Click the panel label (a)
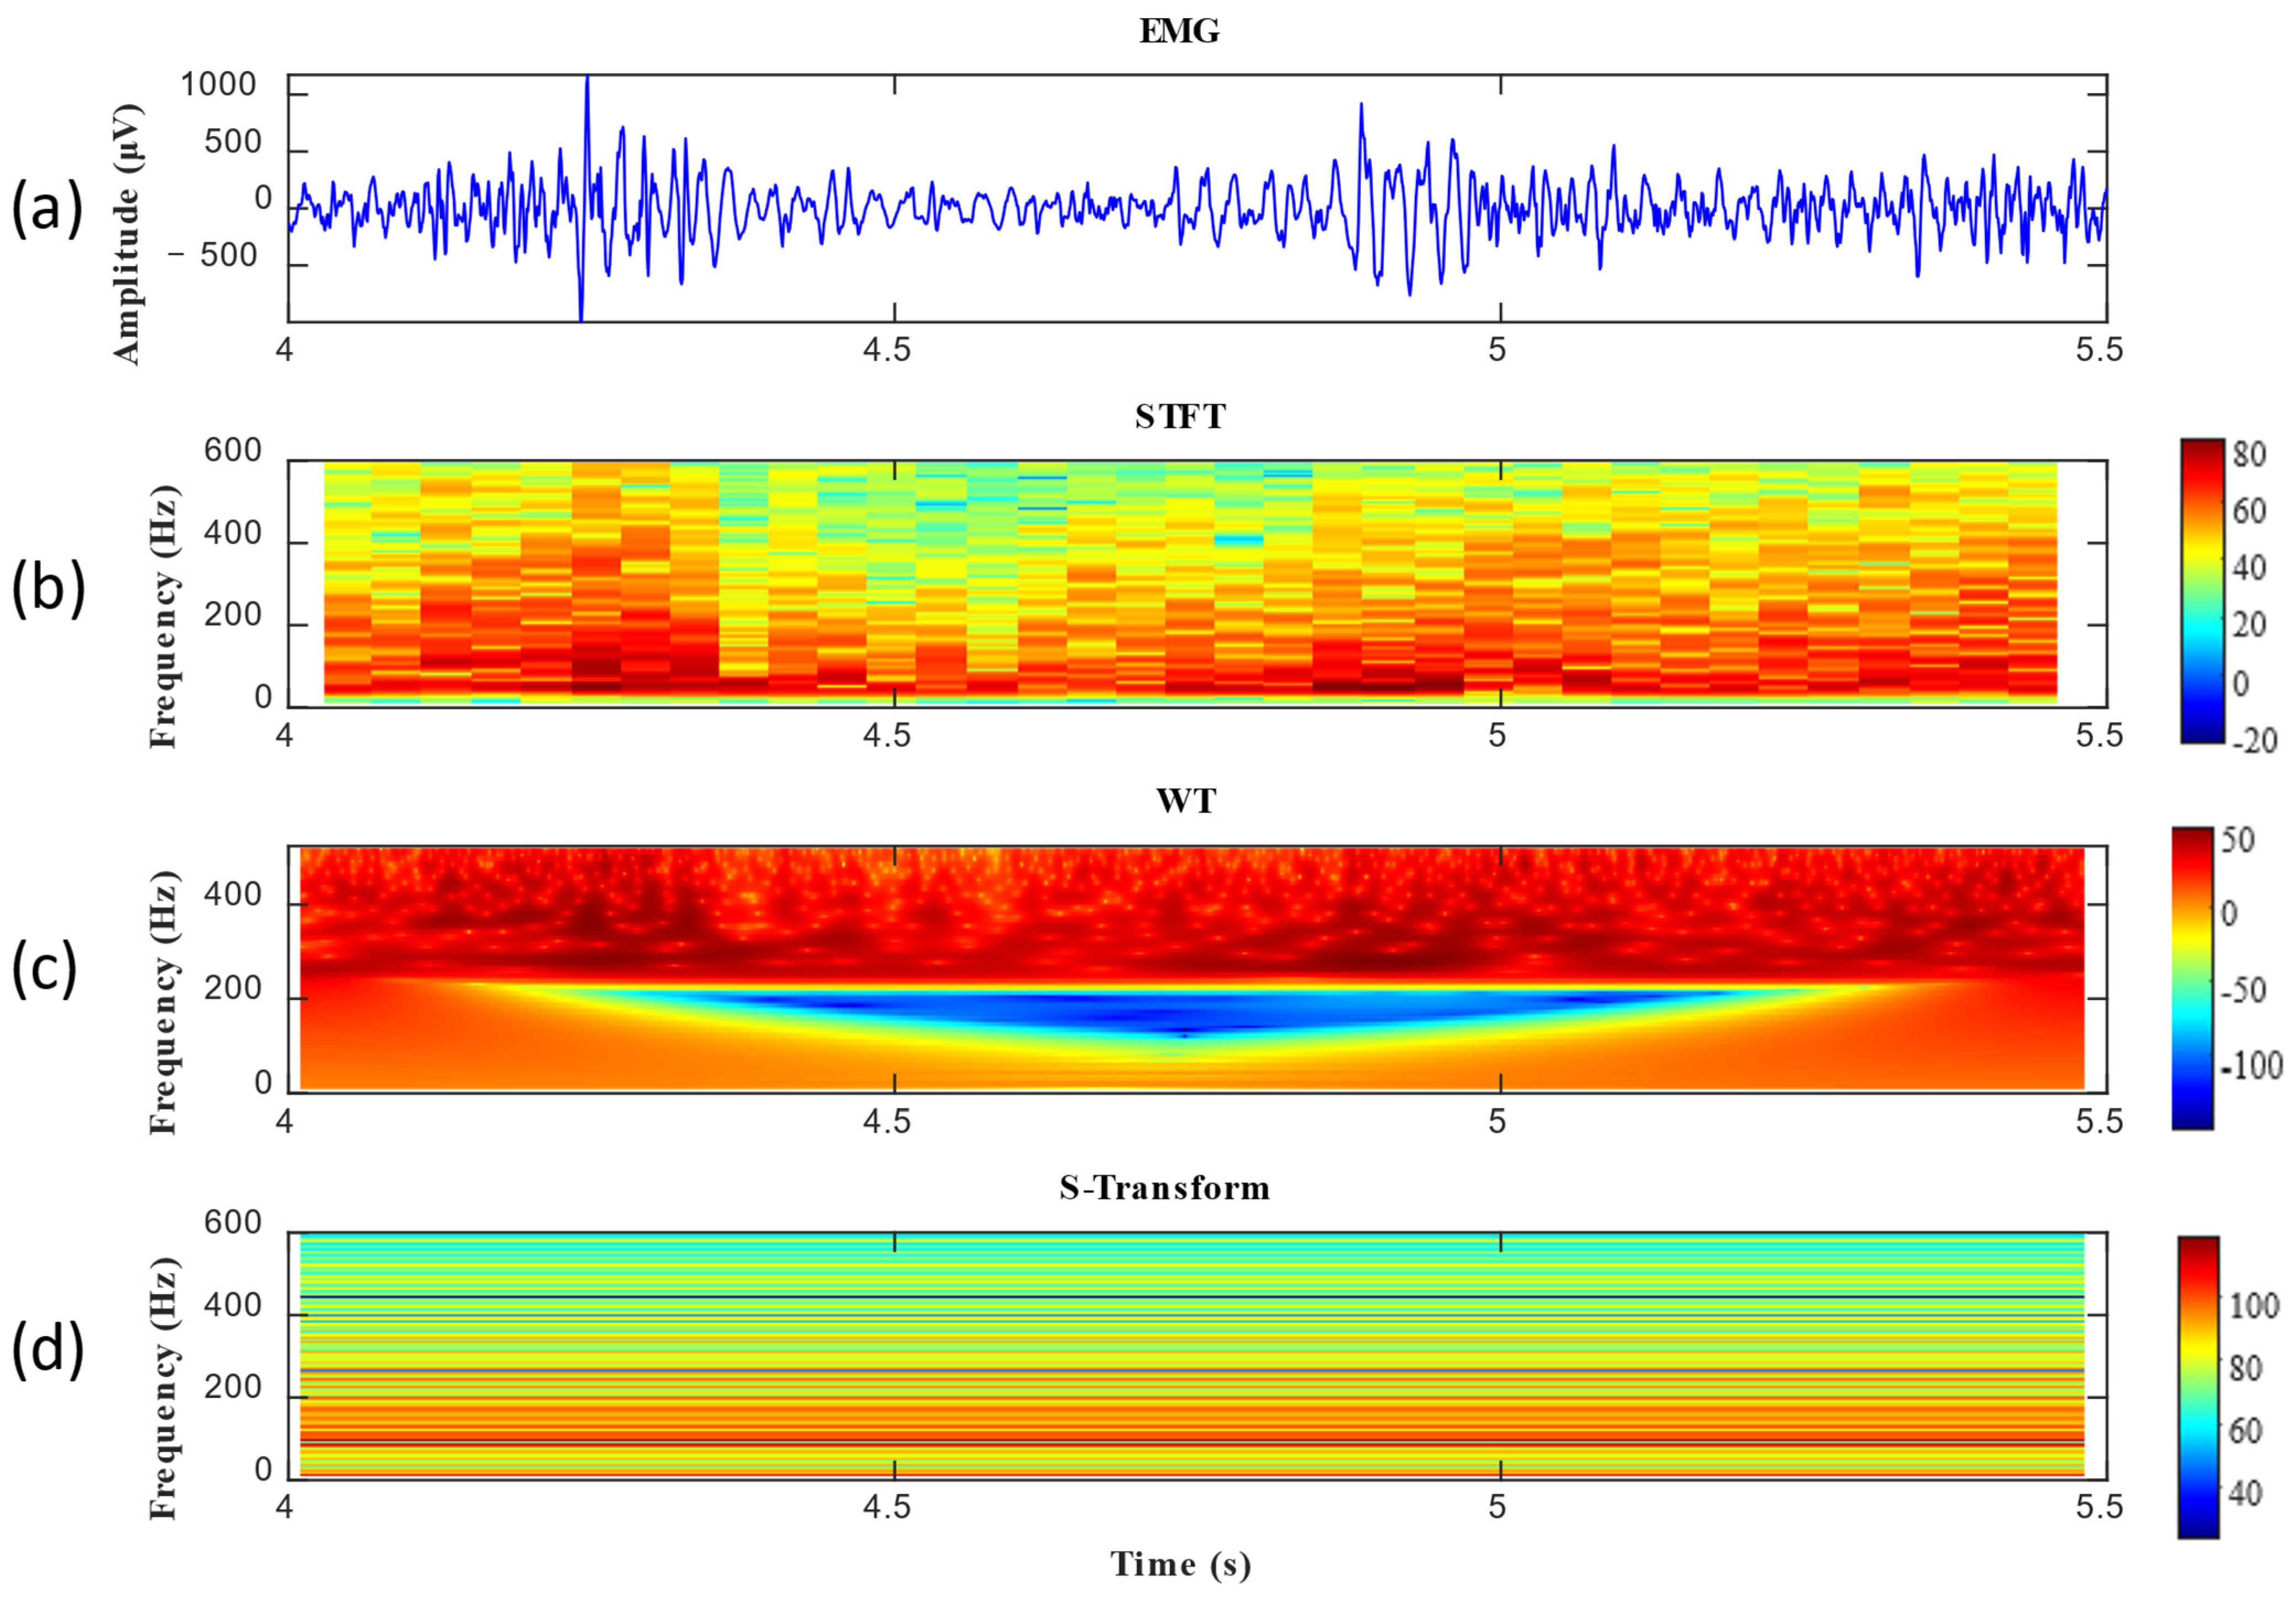Screen dimensions: 2296x1604 [x=47, y=210]
